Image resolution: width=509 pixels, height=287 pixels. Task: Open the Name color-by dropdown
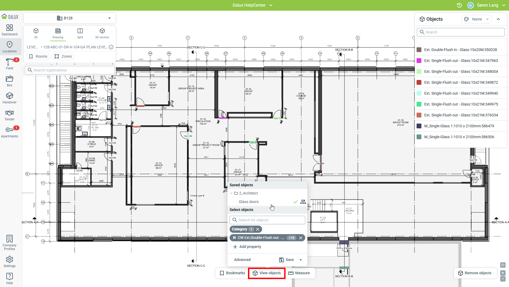[x=477, y=19]
